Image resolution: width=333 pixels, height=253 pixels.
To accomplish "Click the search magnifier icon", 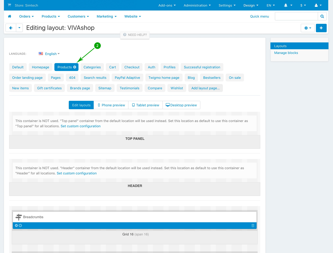I will 322,16.
